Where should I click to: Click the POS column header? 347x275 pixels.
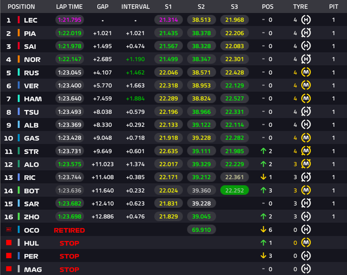click(x=268, y=6)
